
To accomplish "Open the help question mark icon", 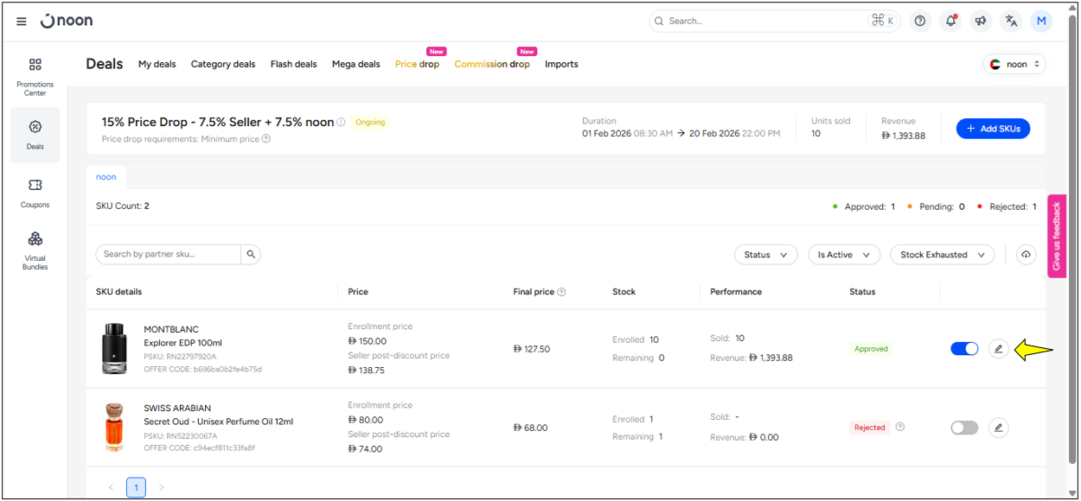I will click(x=920, y=21).
